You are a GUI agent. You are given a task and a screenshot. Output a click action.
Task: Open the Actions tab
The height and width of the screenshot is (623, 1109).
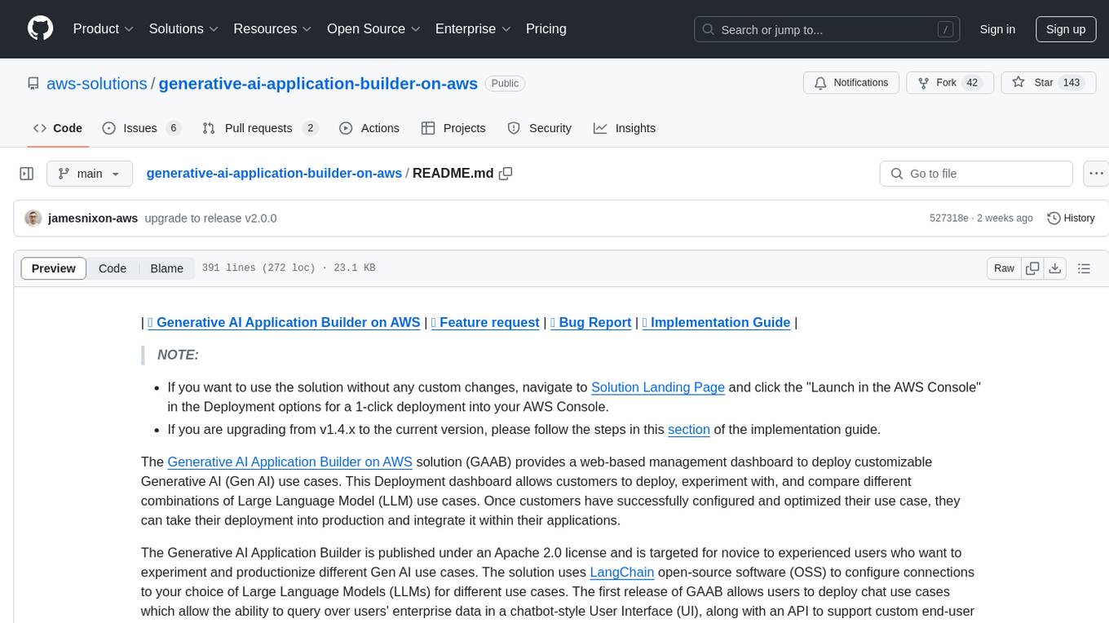point(369,128)
